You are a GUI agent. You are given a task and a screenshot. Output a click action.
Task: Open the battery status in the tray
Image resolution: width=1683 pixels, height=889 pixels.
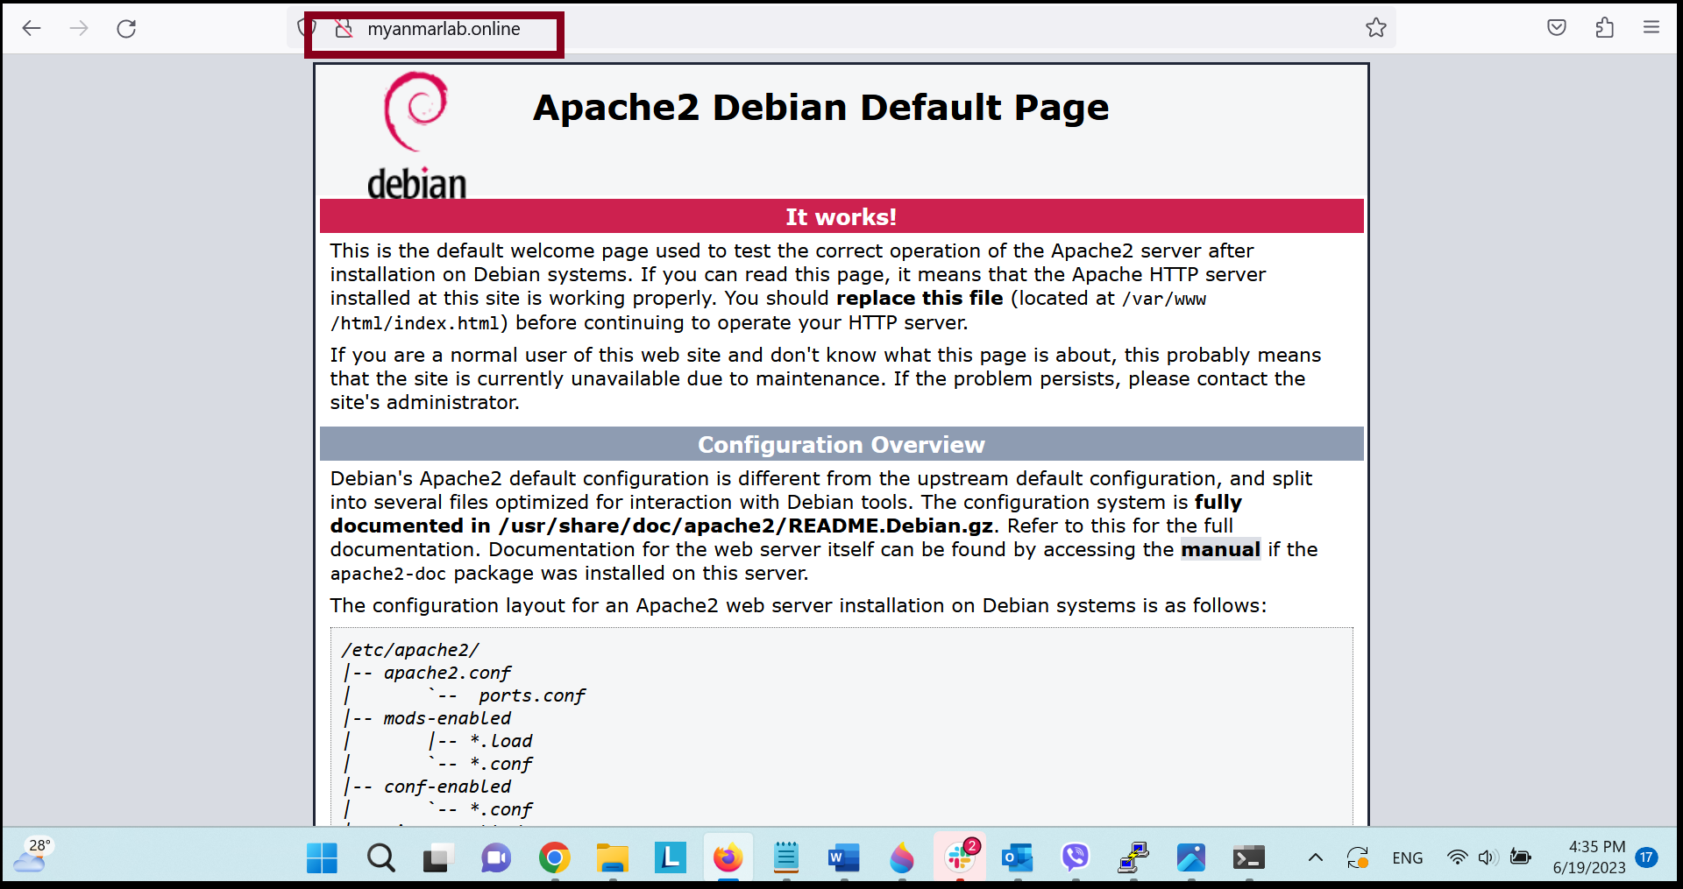click(1521, 857)
